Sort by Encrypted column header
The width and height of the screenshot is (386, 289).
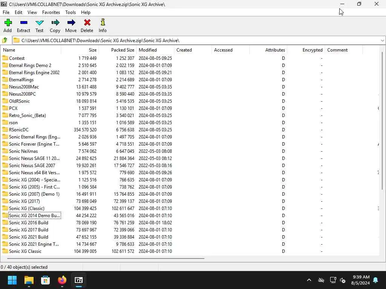pos(306,50)
